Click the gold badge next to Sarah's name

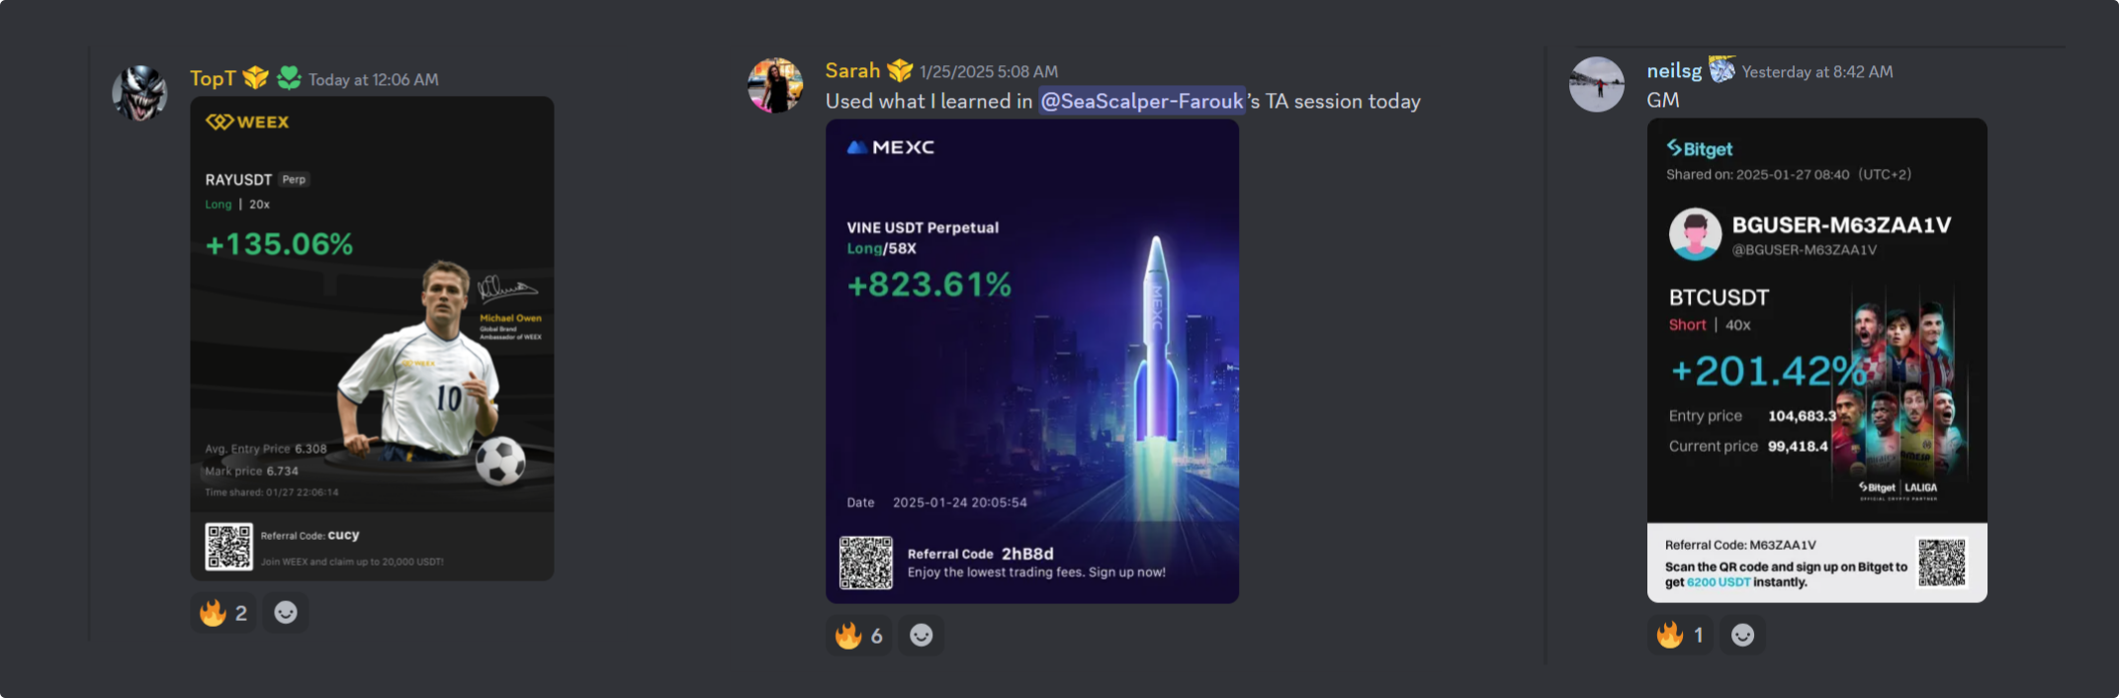click(900, 70)
